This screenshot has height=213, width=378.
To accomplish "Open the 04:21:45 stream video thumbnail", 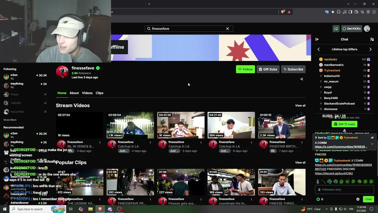I will (x=231, y=125).
